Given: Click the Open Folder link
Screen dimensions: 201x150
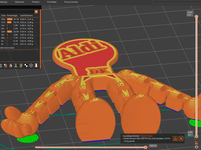Looking at the screenshot, I should pos(147,136).
